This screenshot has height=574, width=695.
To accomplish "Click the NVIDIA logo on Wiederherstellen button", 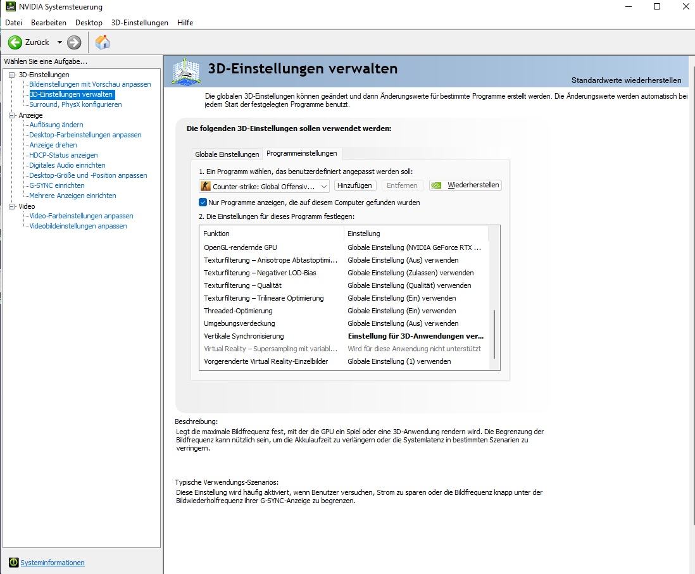I will (x=437, y=185).
